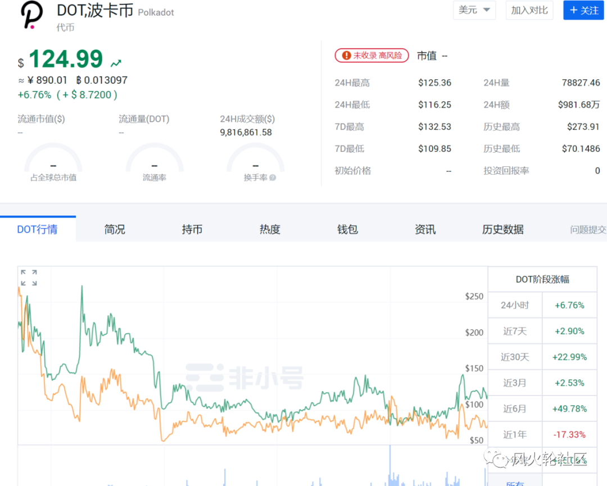The image size is (607, 486).
Task: Click the DOT阶段涨幅 table header
Action: point(542,279)
